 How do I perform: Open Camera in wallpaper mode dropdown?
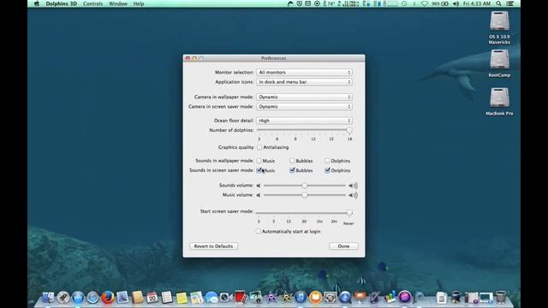pyautogui.click(x=304, y=97)
